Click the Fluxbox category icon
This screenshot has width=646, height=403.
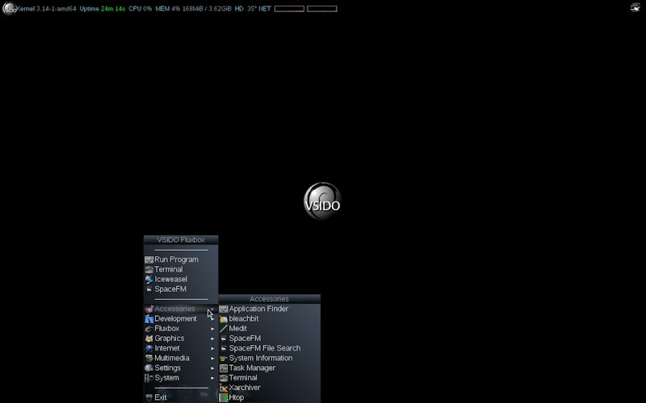coord(149,329)
